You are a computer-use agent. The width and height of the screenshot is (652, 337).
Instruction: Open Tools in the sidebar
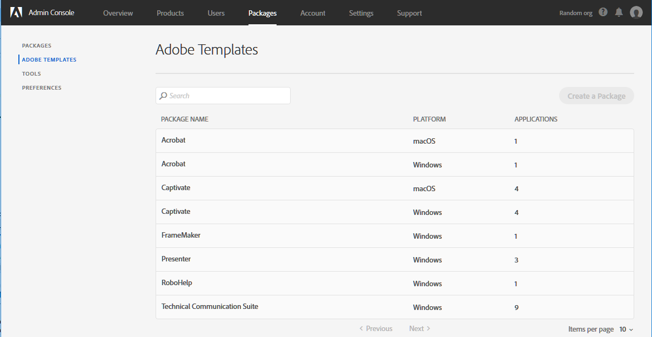(x=31, y=74)
